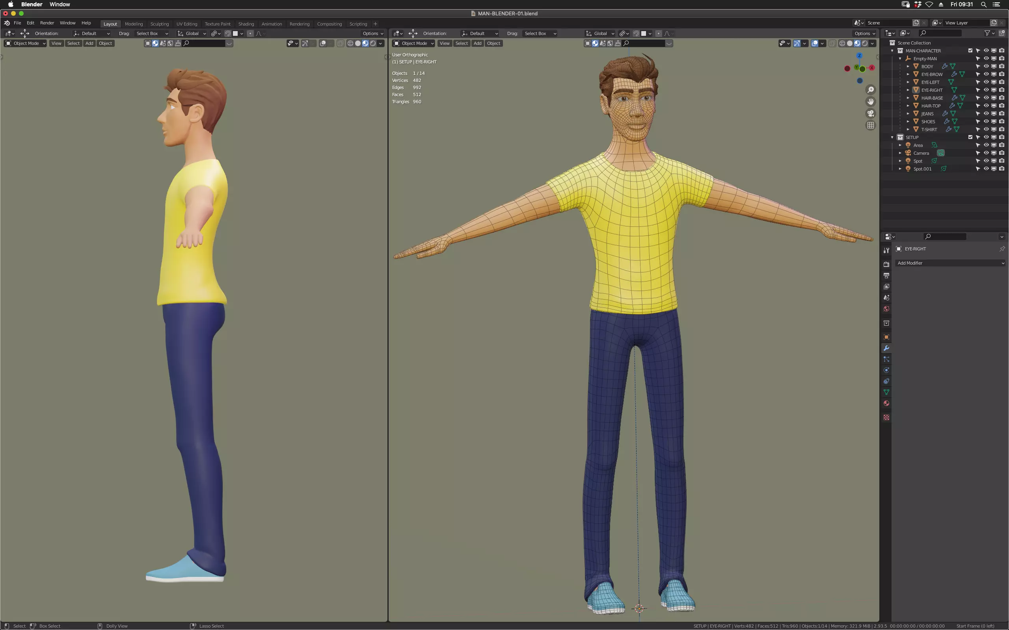Viewport: 1009px width, 630px height.
Task: Click the pan hand gizmo icon
Action: [x=871, y=102]
